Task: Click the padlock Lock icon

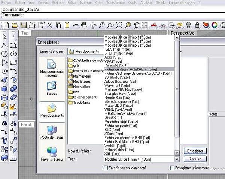Action: [x=197, y=25]
